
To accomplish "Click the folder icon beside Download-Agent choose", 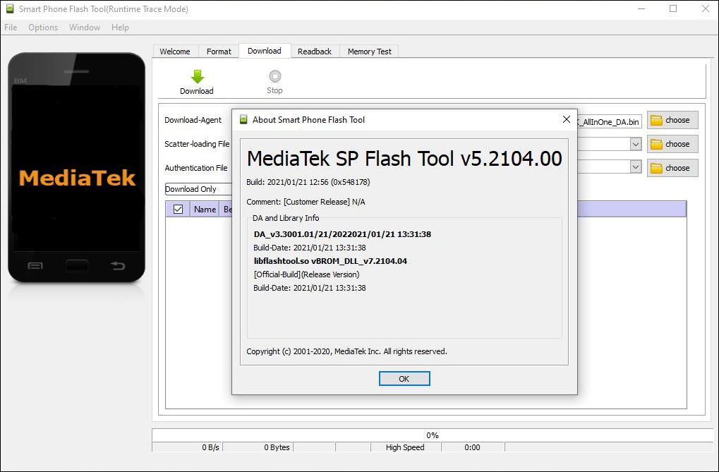I will pyautogui.click(x=657, y=120).
